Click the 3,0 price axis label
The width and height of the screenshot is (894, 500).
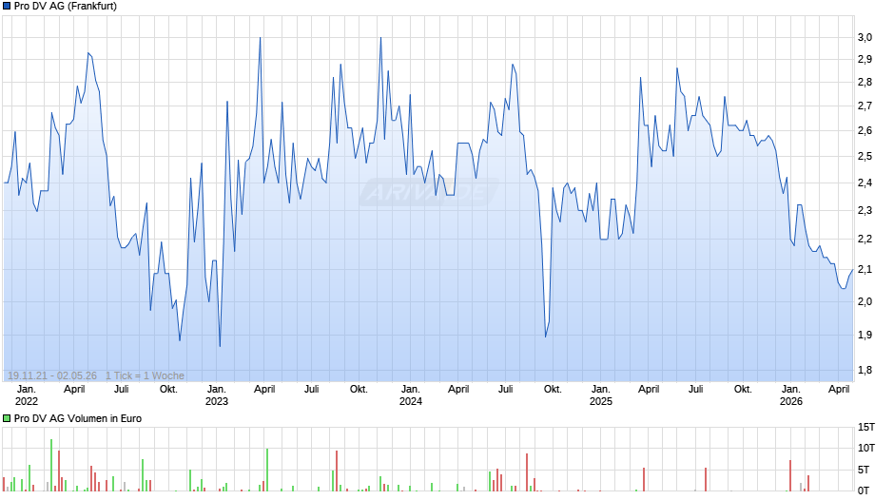(865, 38)
